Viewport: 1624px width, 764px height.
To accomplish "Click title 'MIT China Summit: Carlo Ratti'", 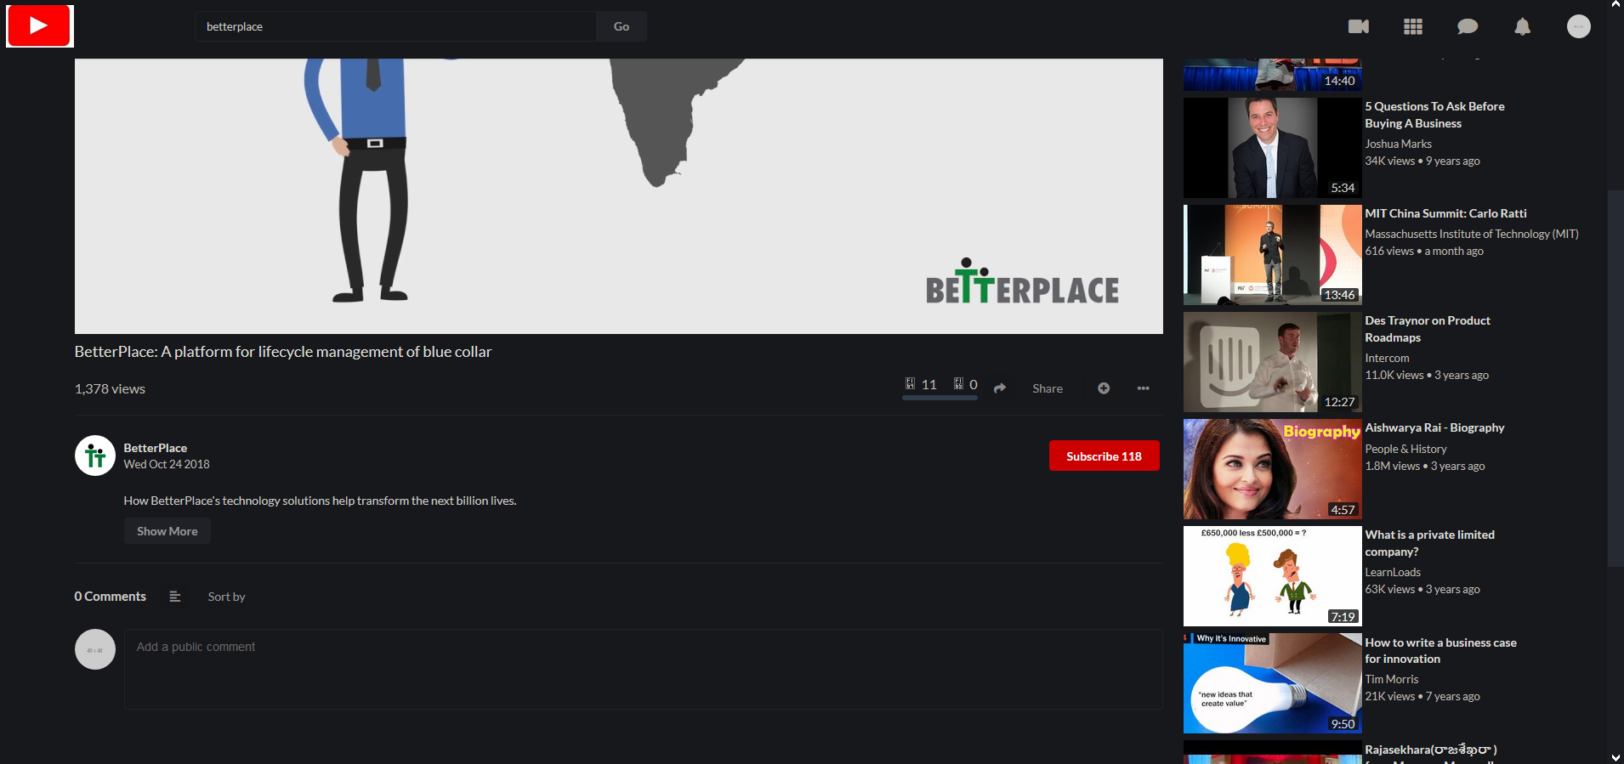I will tap(1445, 213).
